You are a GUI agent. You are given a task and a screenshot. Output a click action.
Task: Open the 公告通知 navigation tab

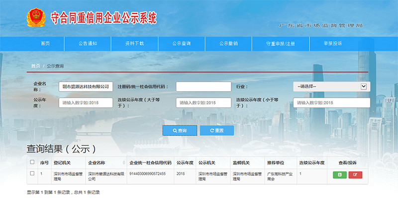click(x=88, y=44)
